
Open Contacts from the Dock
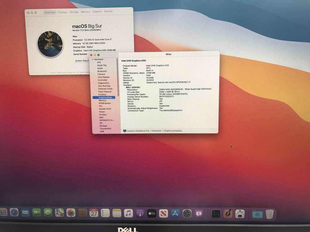click(82, 213)
